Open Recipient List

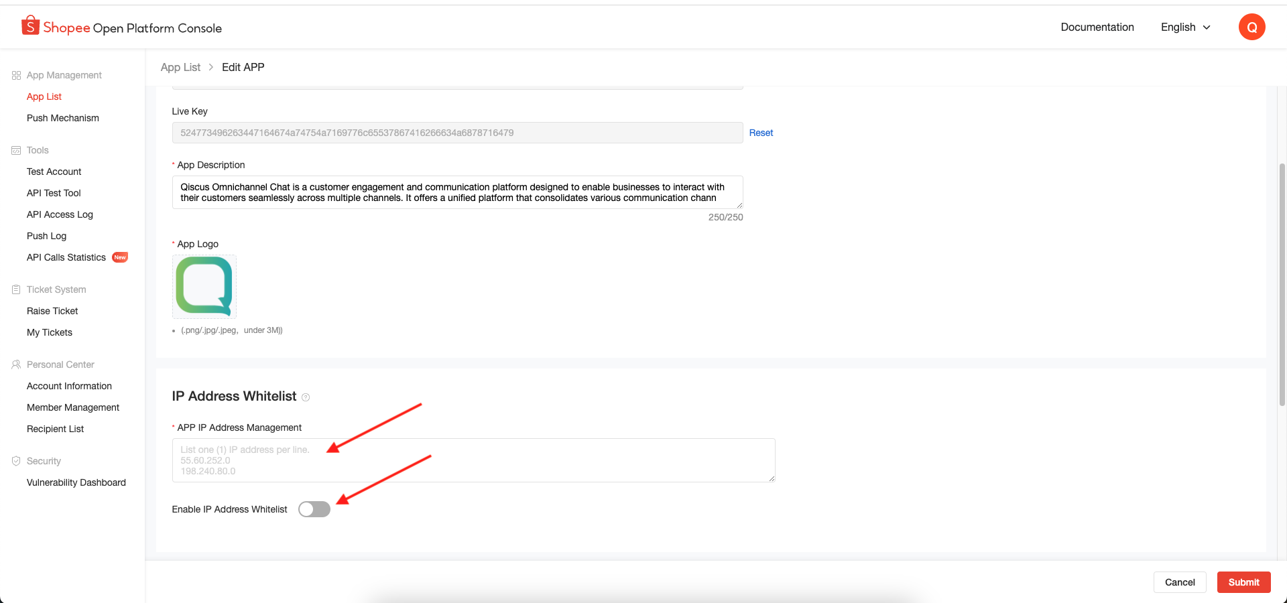[56, 429]
